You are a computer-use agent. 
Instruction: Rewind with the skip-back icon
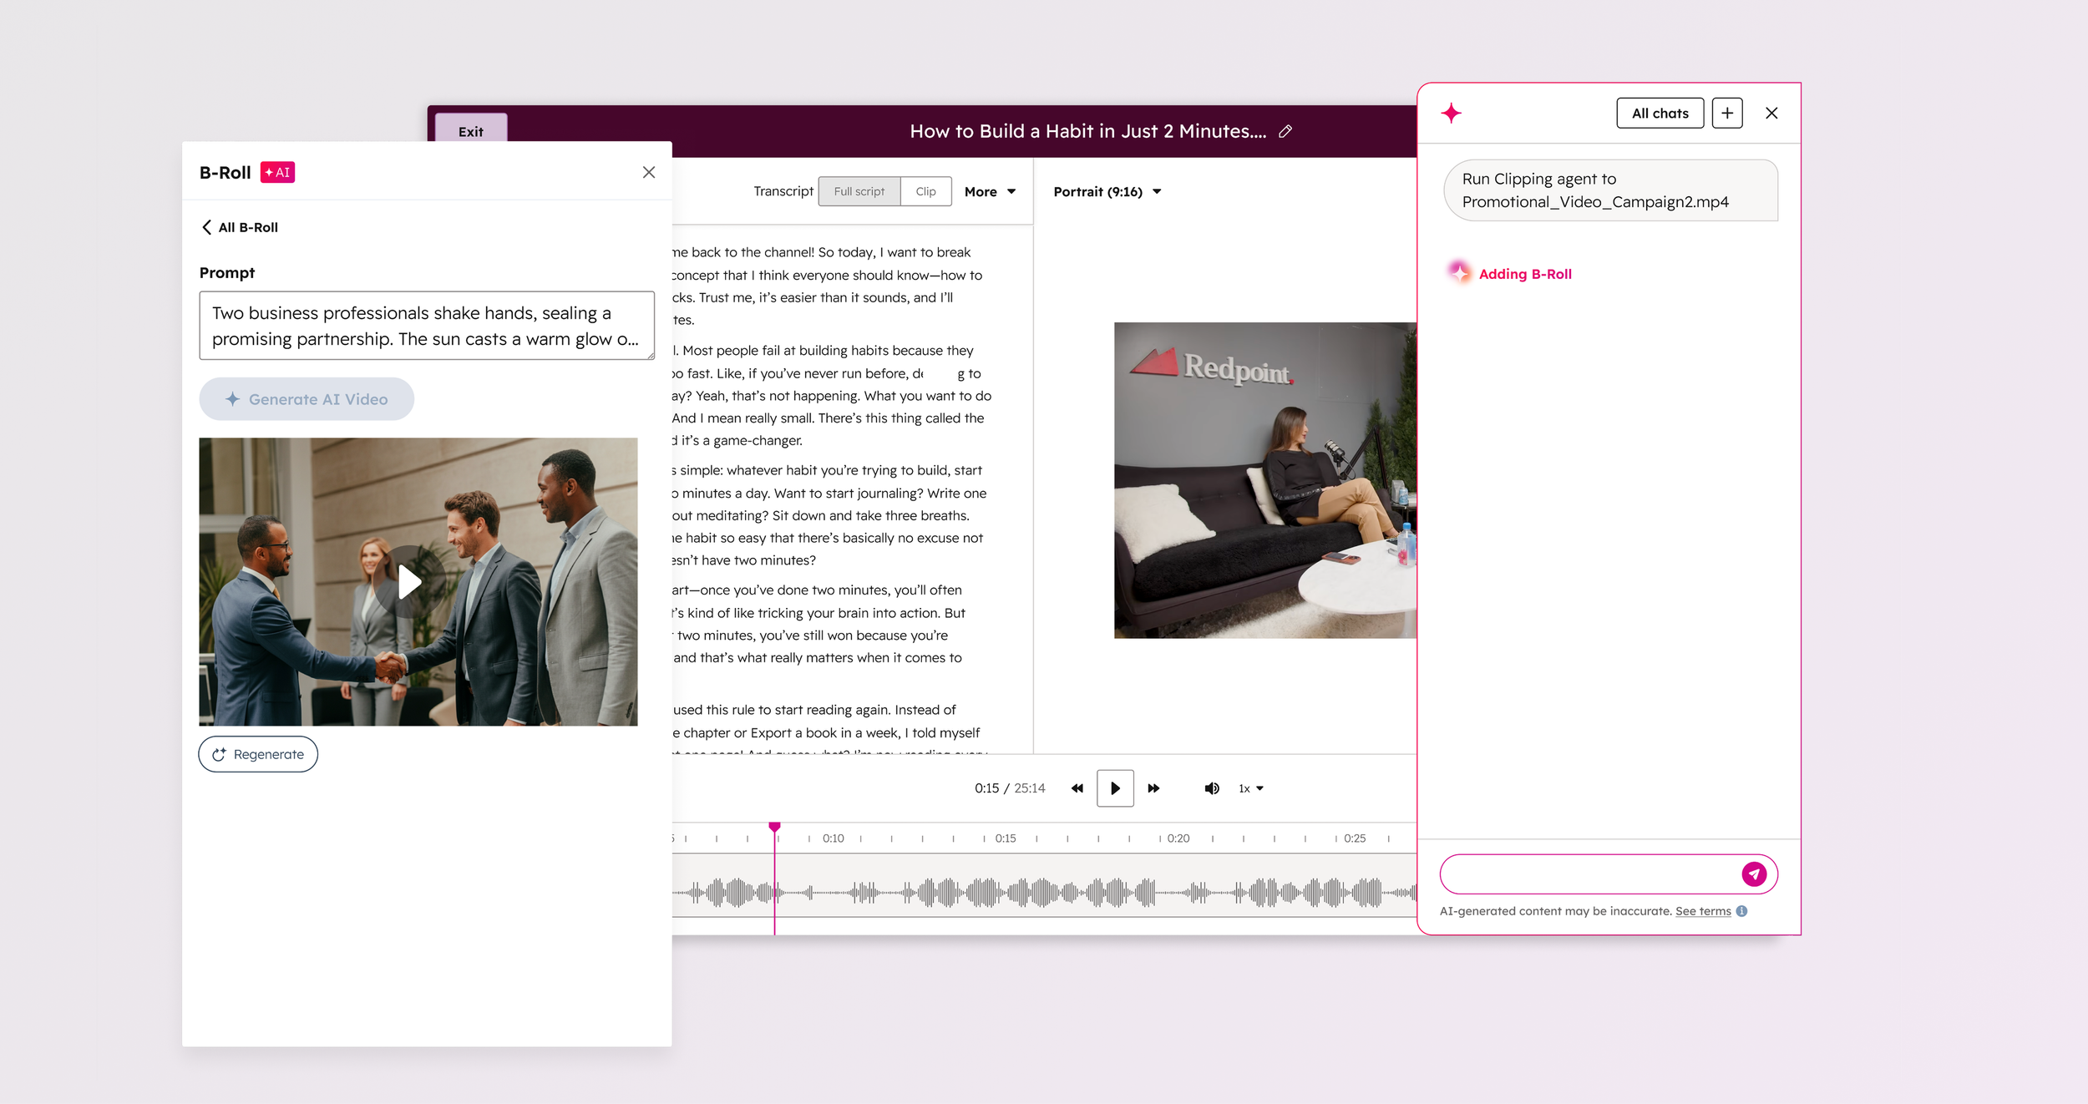(1077, 788)
